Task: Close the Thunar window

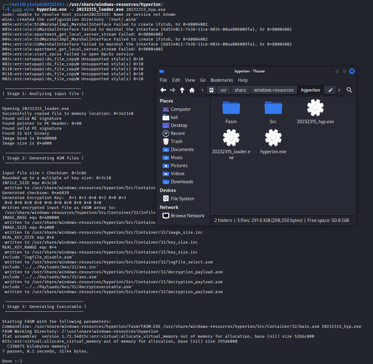Action: pos(352,71)
